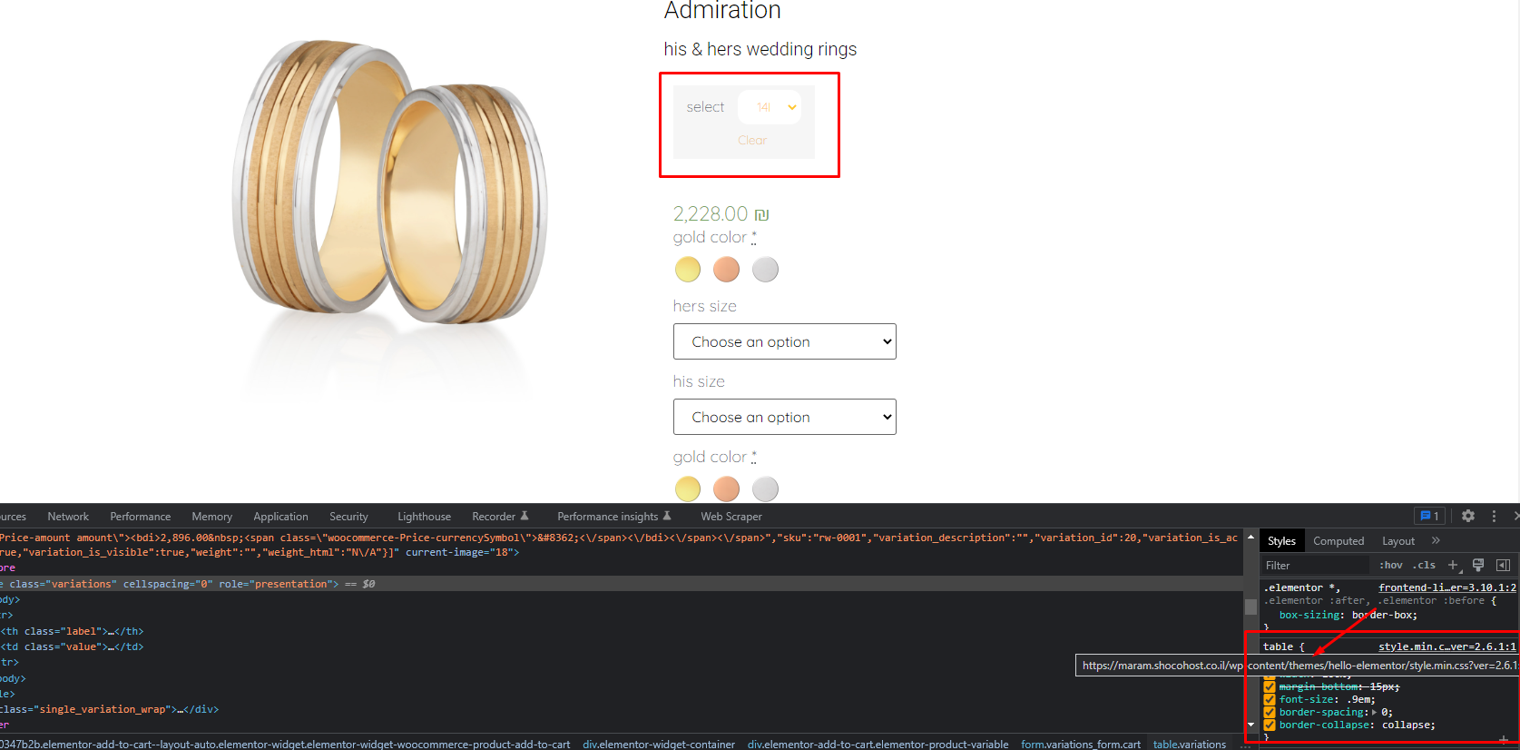Open the Memory panel tab
The image size is (1520, 750).
coord(211,516)
